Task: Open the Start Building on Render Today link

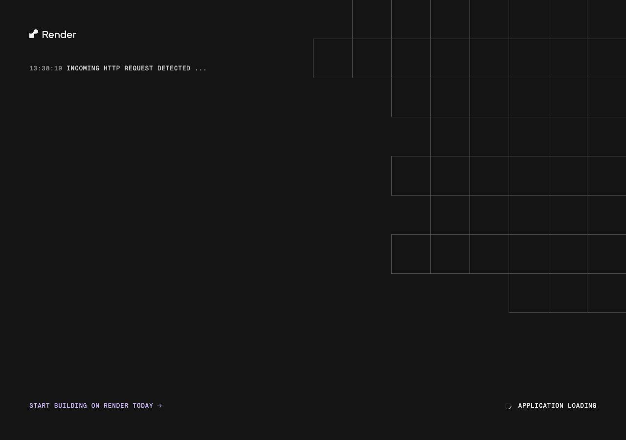Action: (x=95, y=406)
